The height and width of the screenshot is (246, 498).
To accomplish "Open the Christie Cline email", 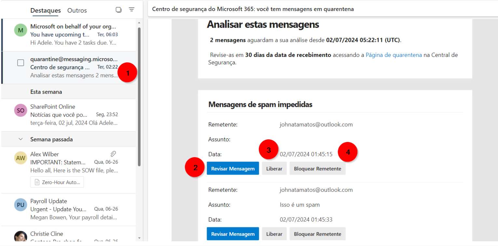I will pyautogui.click(x=69, y=234).
